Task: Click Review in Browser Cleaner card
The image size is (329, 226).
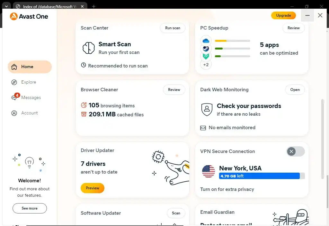Action: pyautogui.click(x=174, y=90)
